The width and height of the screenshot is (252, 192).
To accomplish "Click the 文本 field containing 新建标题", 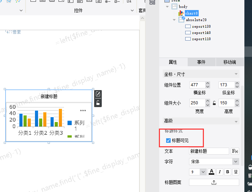I will 209,151.
